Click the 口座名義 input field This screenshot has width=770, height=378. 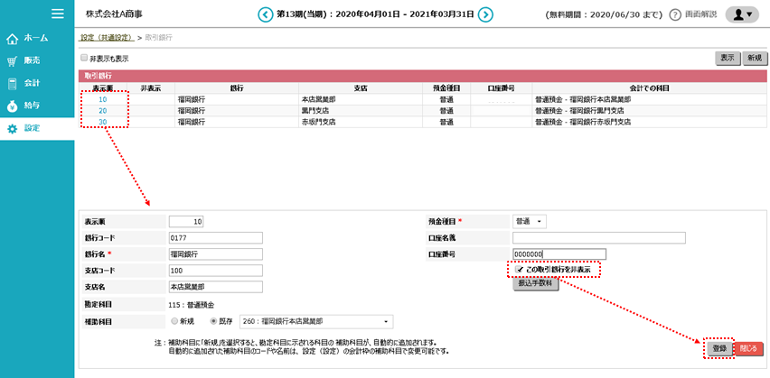coord(598,238)
